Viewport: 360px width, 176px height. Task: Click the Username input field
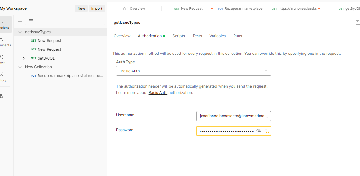[234, 116]
